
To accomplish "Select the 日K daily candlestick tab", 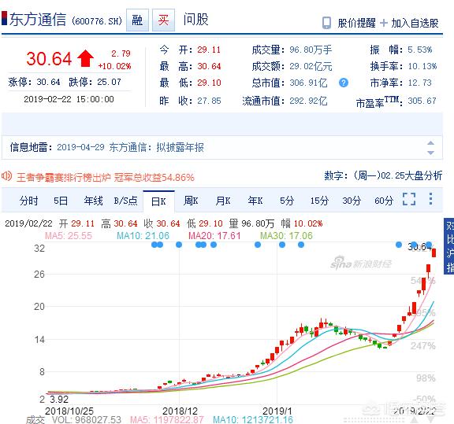I will point(158,201).
